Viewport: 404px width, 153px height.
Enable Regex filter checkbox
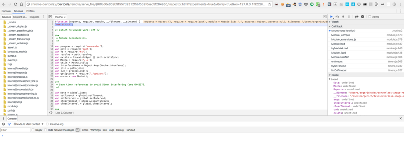[x=33, y=130]
